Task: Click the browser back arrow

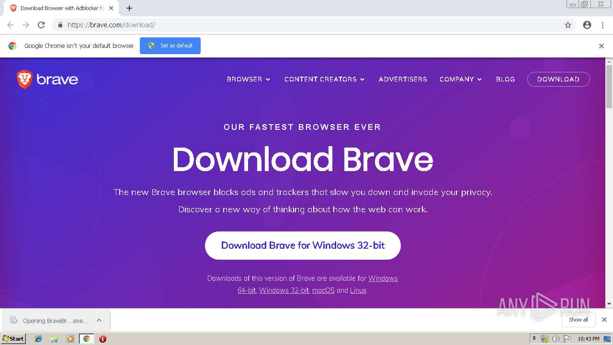Action: click(11, 25)
